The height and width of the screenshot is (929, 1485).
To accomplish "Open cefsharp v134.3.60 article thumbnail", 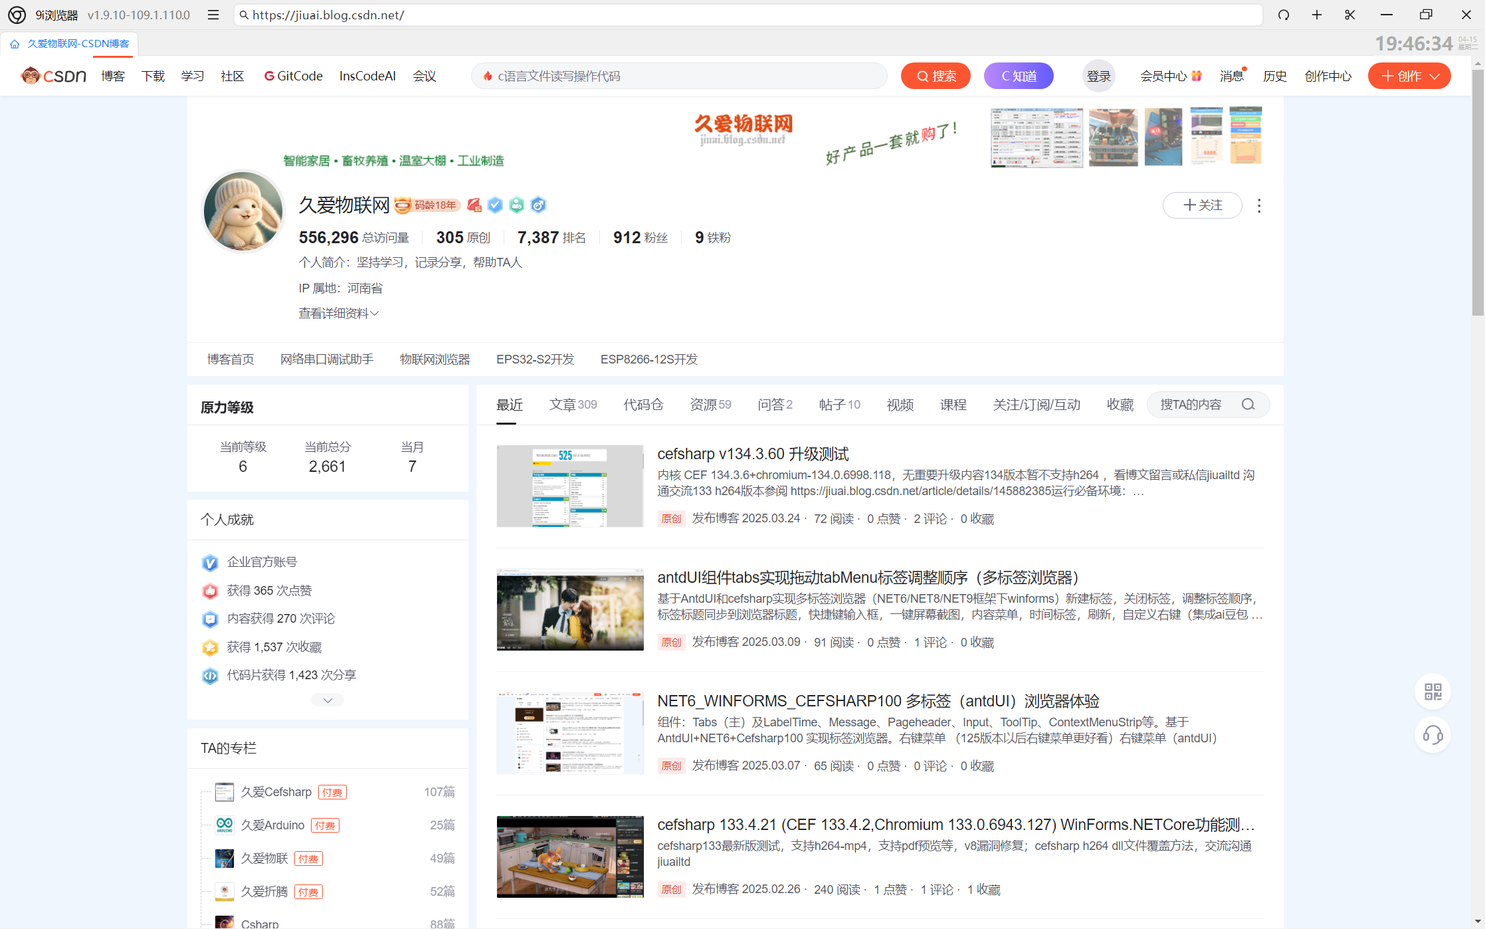I will (570, 486).
